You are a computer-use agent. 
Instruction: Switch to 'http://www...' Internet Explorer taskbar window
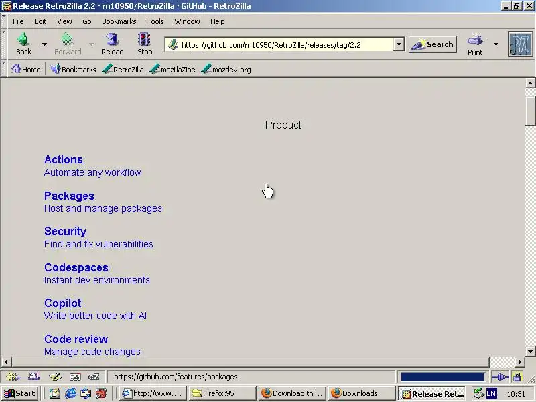coord(153,393)
